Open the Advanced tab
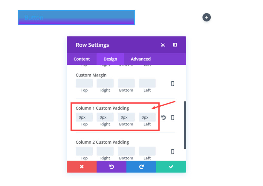This screenshot has width=263, height=186. (x=140, y=59)
